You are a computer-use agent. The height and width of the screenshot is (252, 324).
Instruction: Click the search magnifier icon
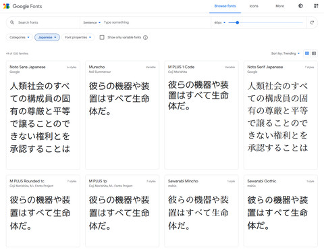(x=12, y=22)
